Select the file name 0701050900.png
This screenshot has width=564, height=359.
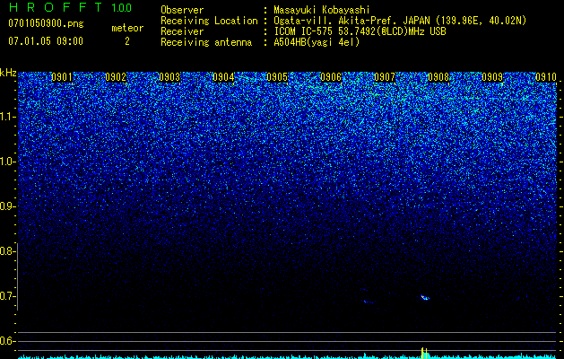[46, 23]
